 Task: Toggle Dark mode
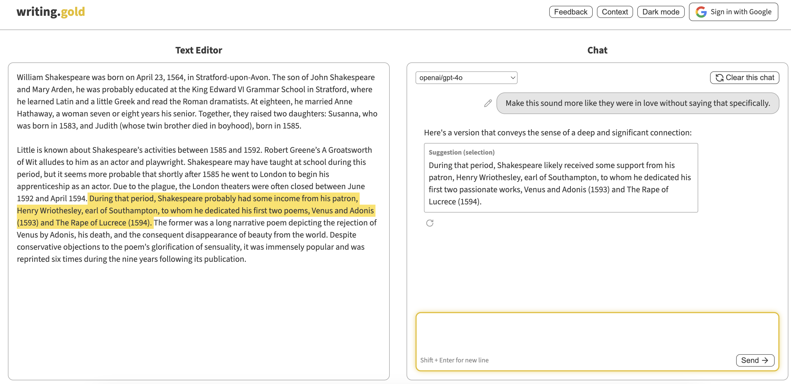pyautogui.click(x=660, y=12)
